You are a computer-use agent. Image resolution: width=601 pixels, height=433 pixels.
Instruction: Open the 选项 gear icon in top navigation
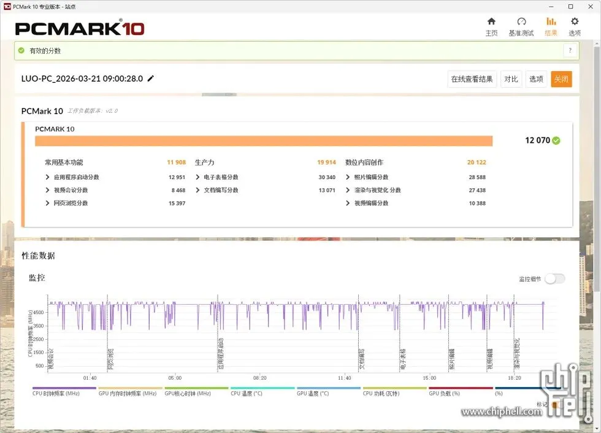pos(574,21)
